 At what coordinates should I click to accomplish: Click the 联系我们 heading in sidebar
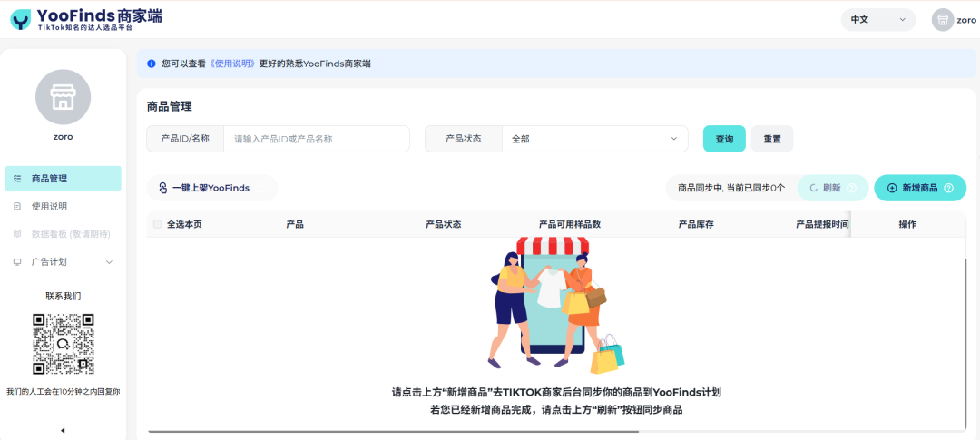coord(64,297)
